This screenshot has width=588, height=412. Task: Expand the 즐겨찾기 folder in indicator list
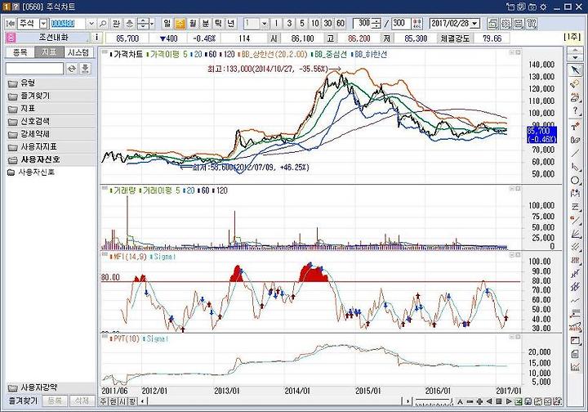pos(51,96)
